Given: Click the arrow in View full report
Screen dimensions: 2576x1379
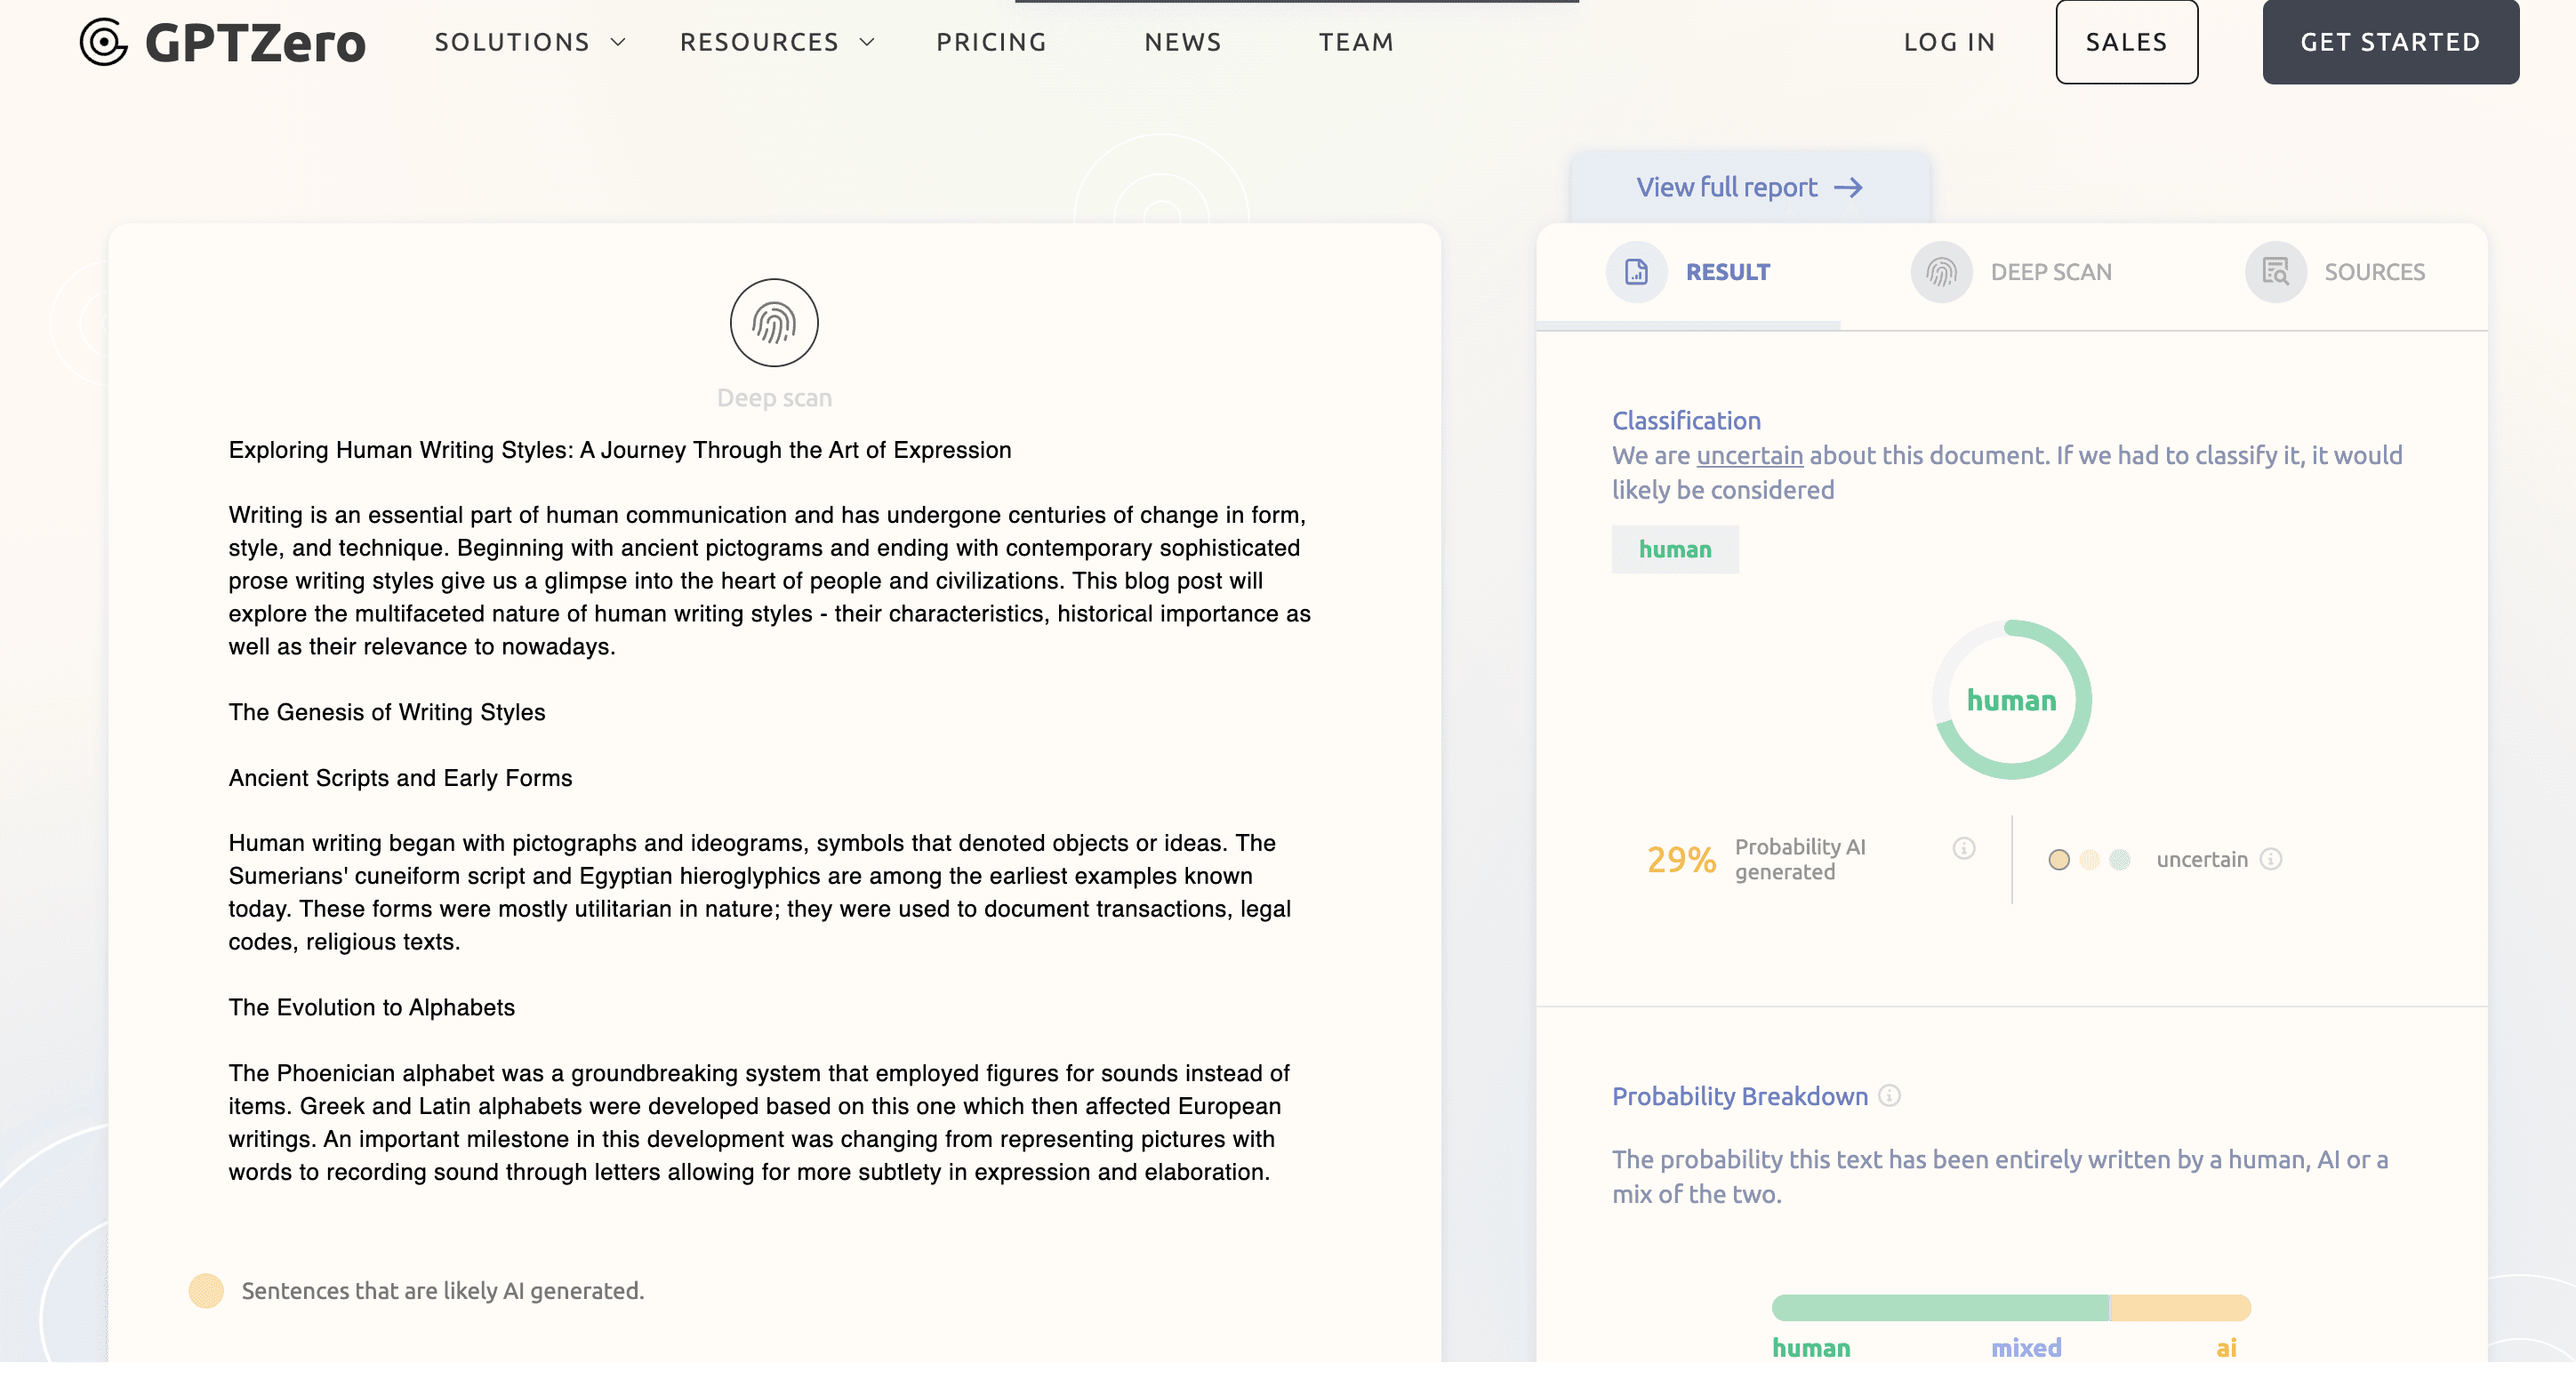Looking at the screenshot, I should [x=1848, y=187].
